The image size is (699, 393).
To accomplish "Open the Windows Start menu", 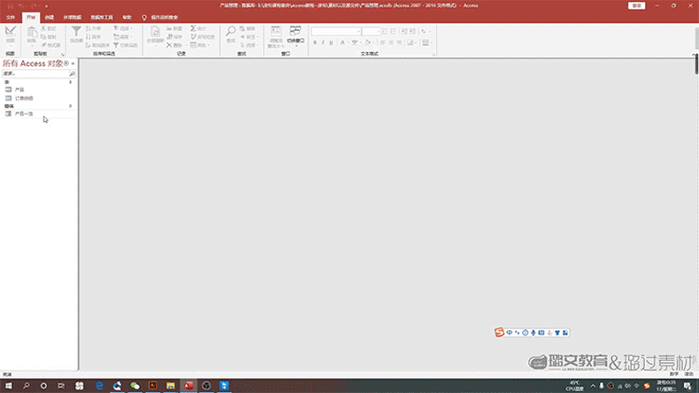I will 9,385.
